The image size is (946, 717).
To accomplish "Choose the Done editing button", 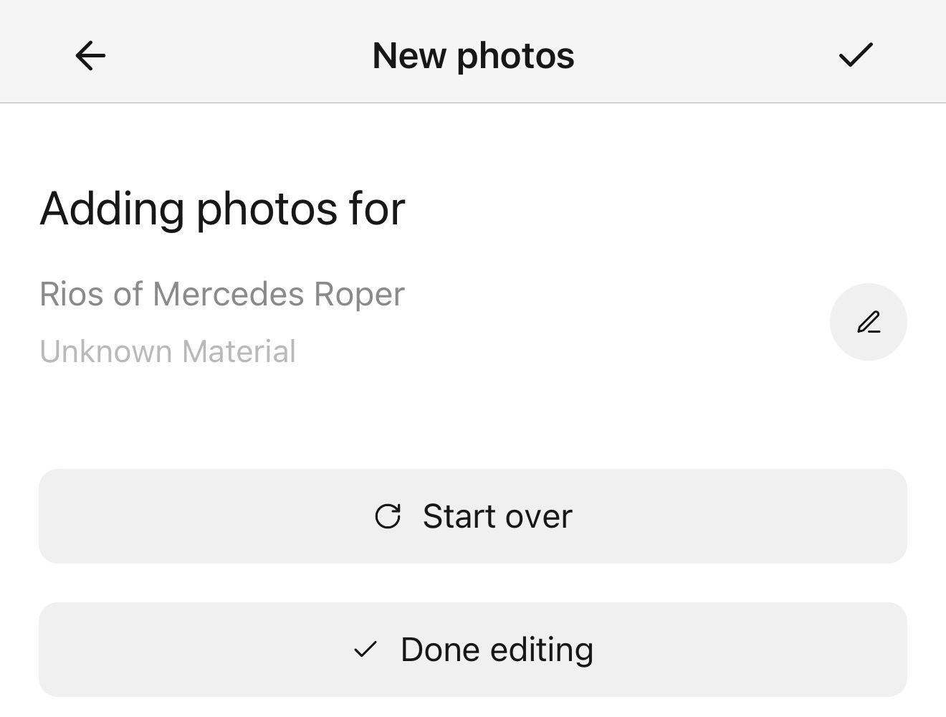I will click(473, 650).
